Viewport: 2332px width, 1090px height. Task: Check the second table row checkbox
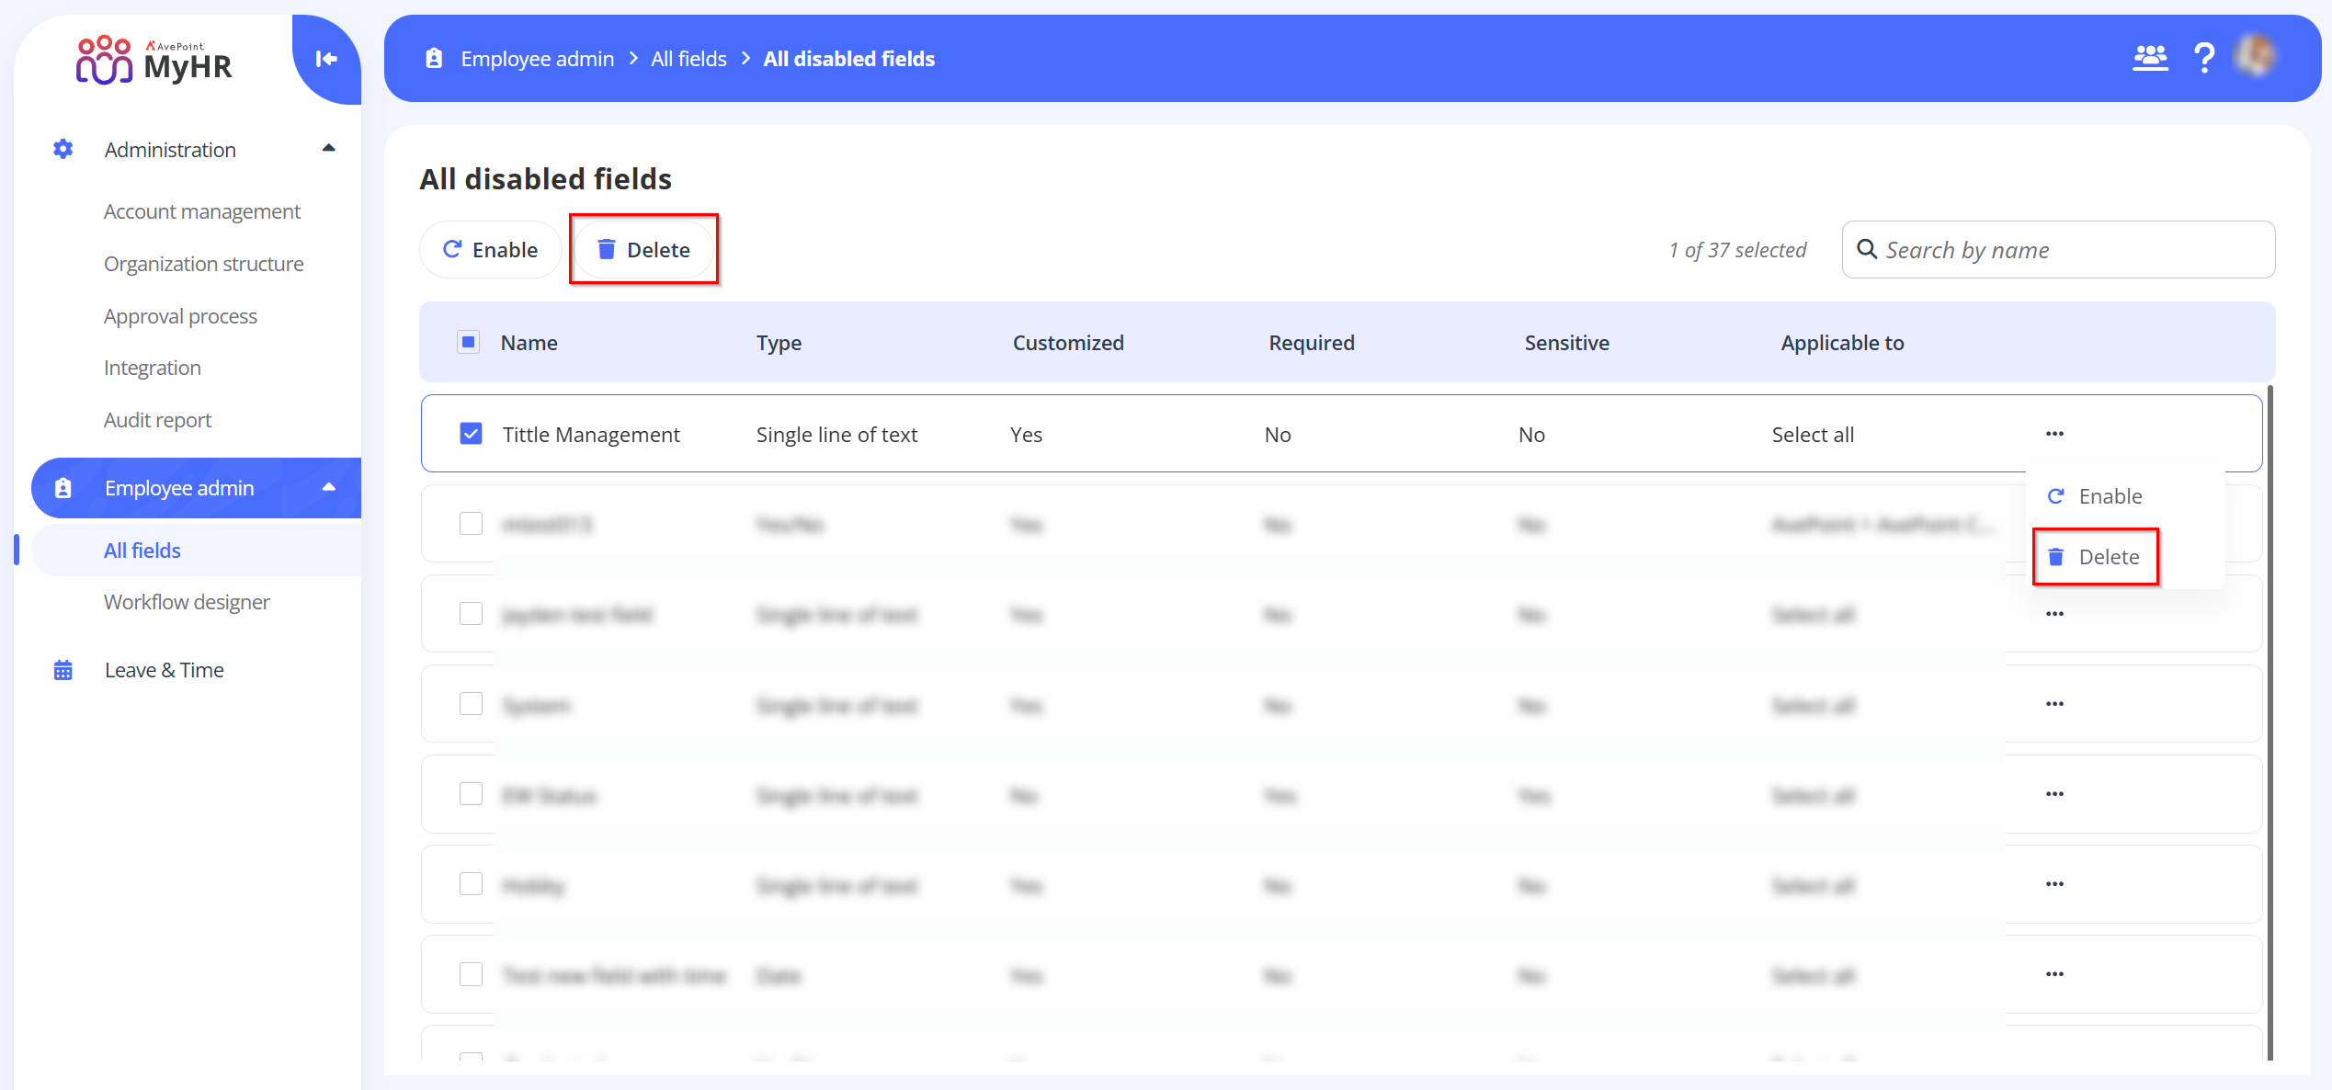[471, 524]
